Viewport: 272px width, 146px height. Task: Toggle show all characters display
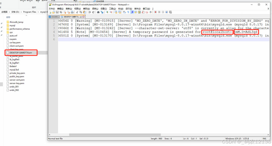pos(128,12)
